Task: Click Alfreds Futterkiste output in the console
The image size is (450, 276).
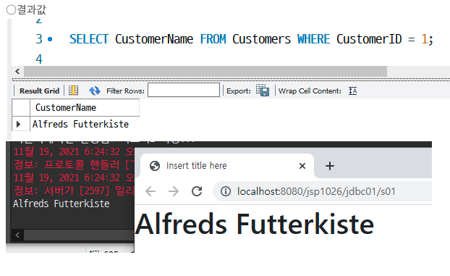Action: (x=61, y=204)
